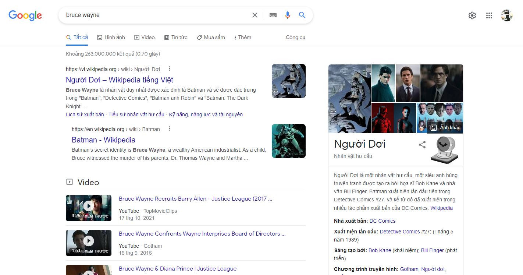
Task: Open thumbnail beside Batman - Wikipedia result
Action: [x=289, y=141]
